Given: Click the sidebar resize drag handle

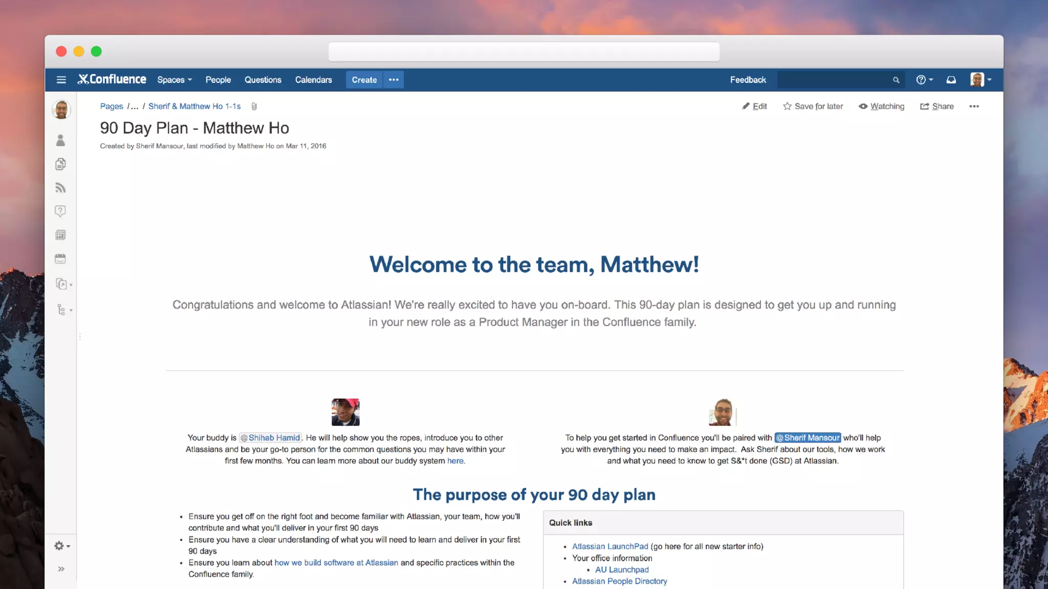Looking at the screenshot, I should [80, 336].
